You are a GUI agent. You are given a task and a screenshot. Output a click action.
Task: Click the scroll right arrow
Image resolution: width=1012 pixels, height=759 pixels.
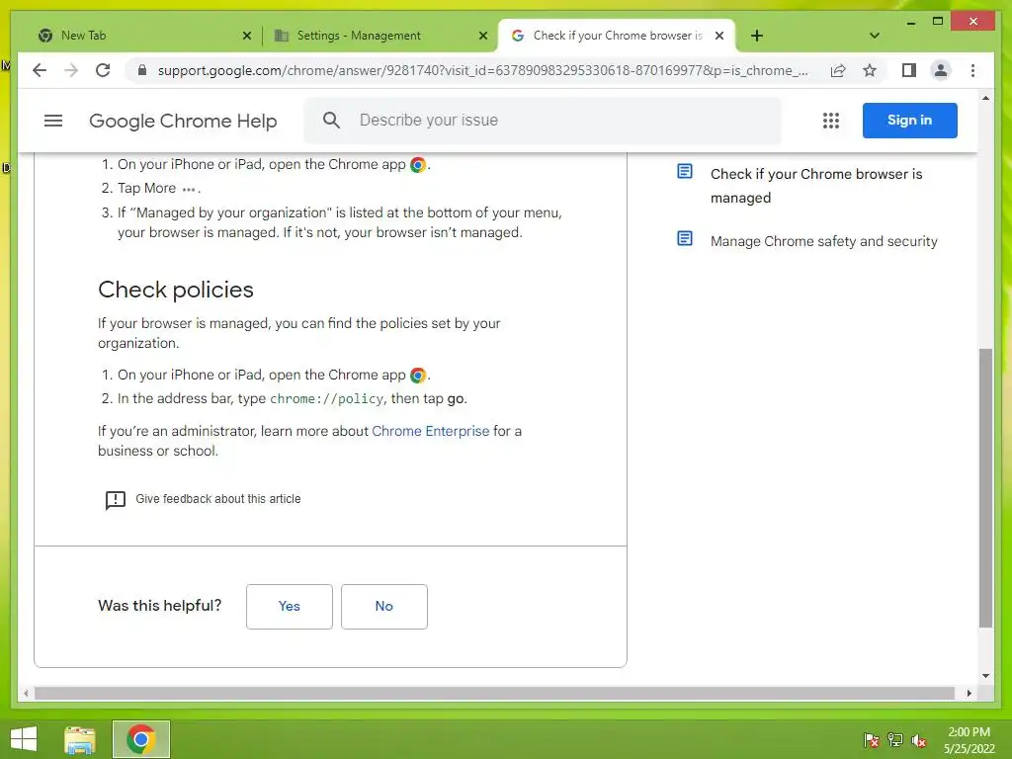coord(969,693)
